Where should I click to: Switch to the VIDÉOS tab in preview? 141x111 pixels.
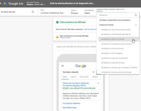pos(73,77)
